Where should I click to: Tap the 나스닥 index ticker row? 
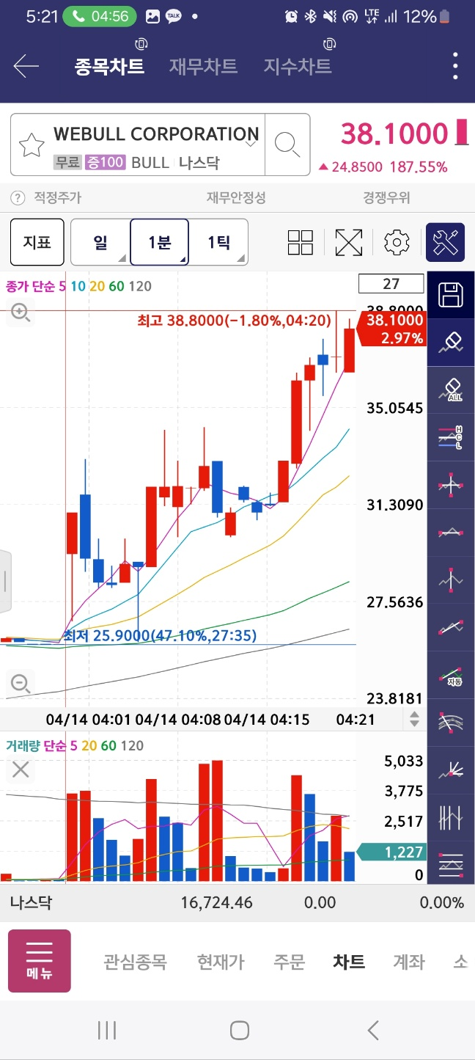pos(237,903)
